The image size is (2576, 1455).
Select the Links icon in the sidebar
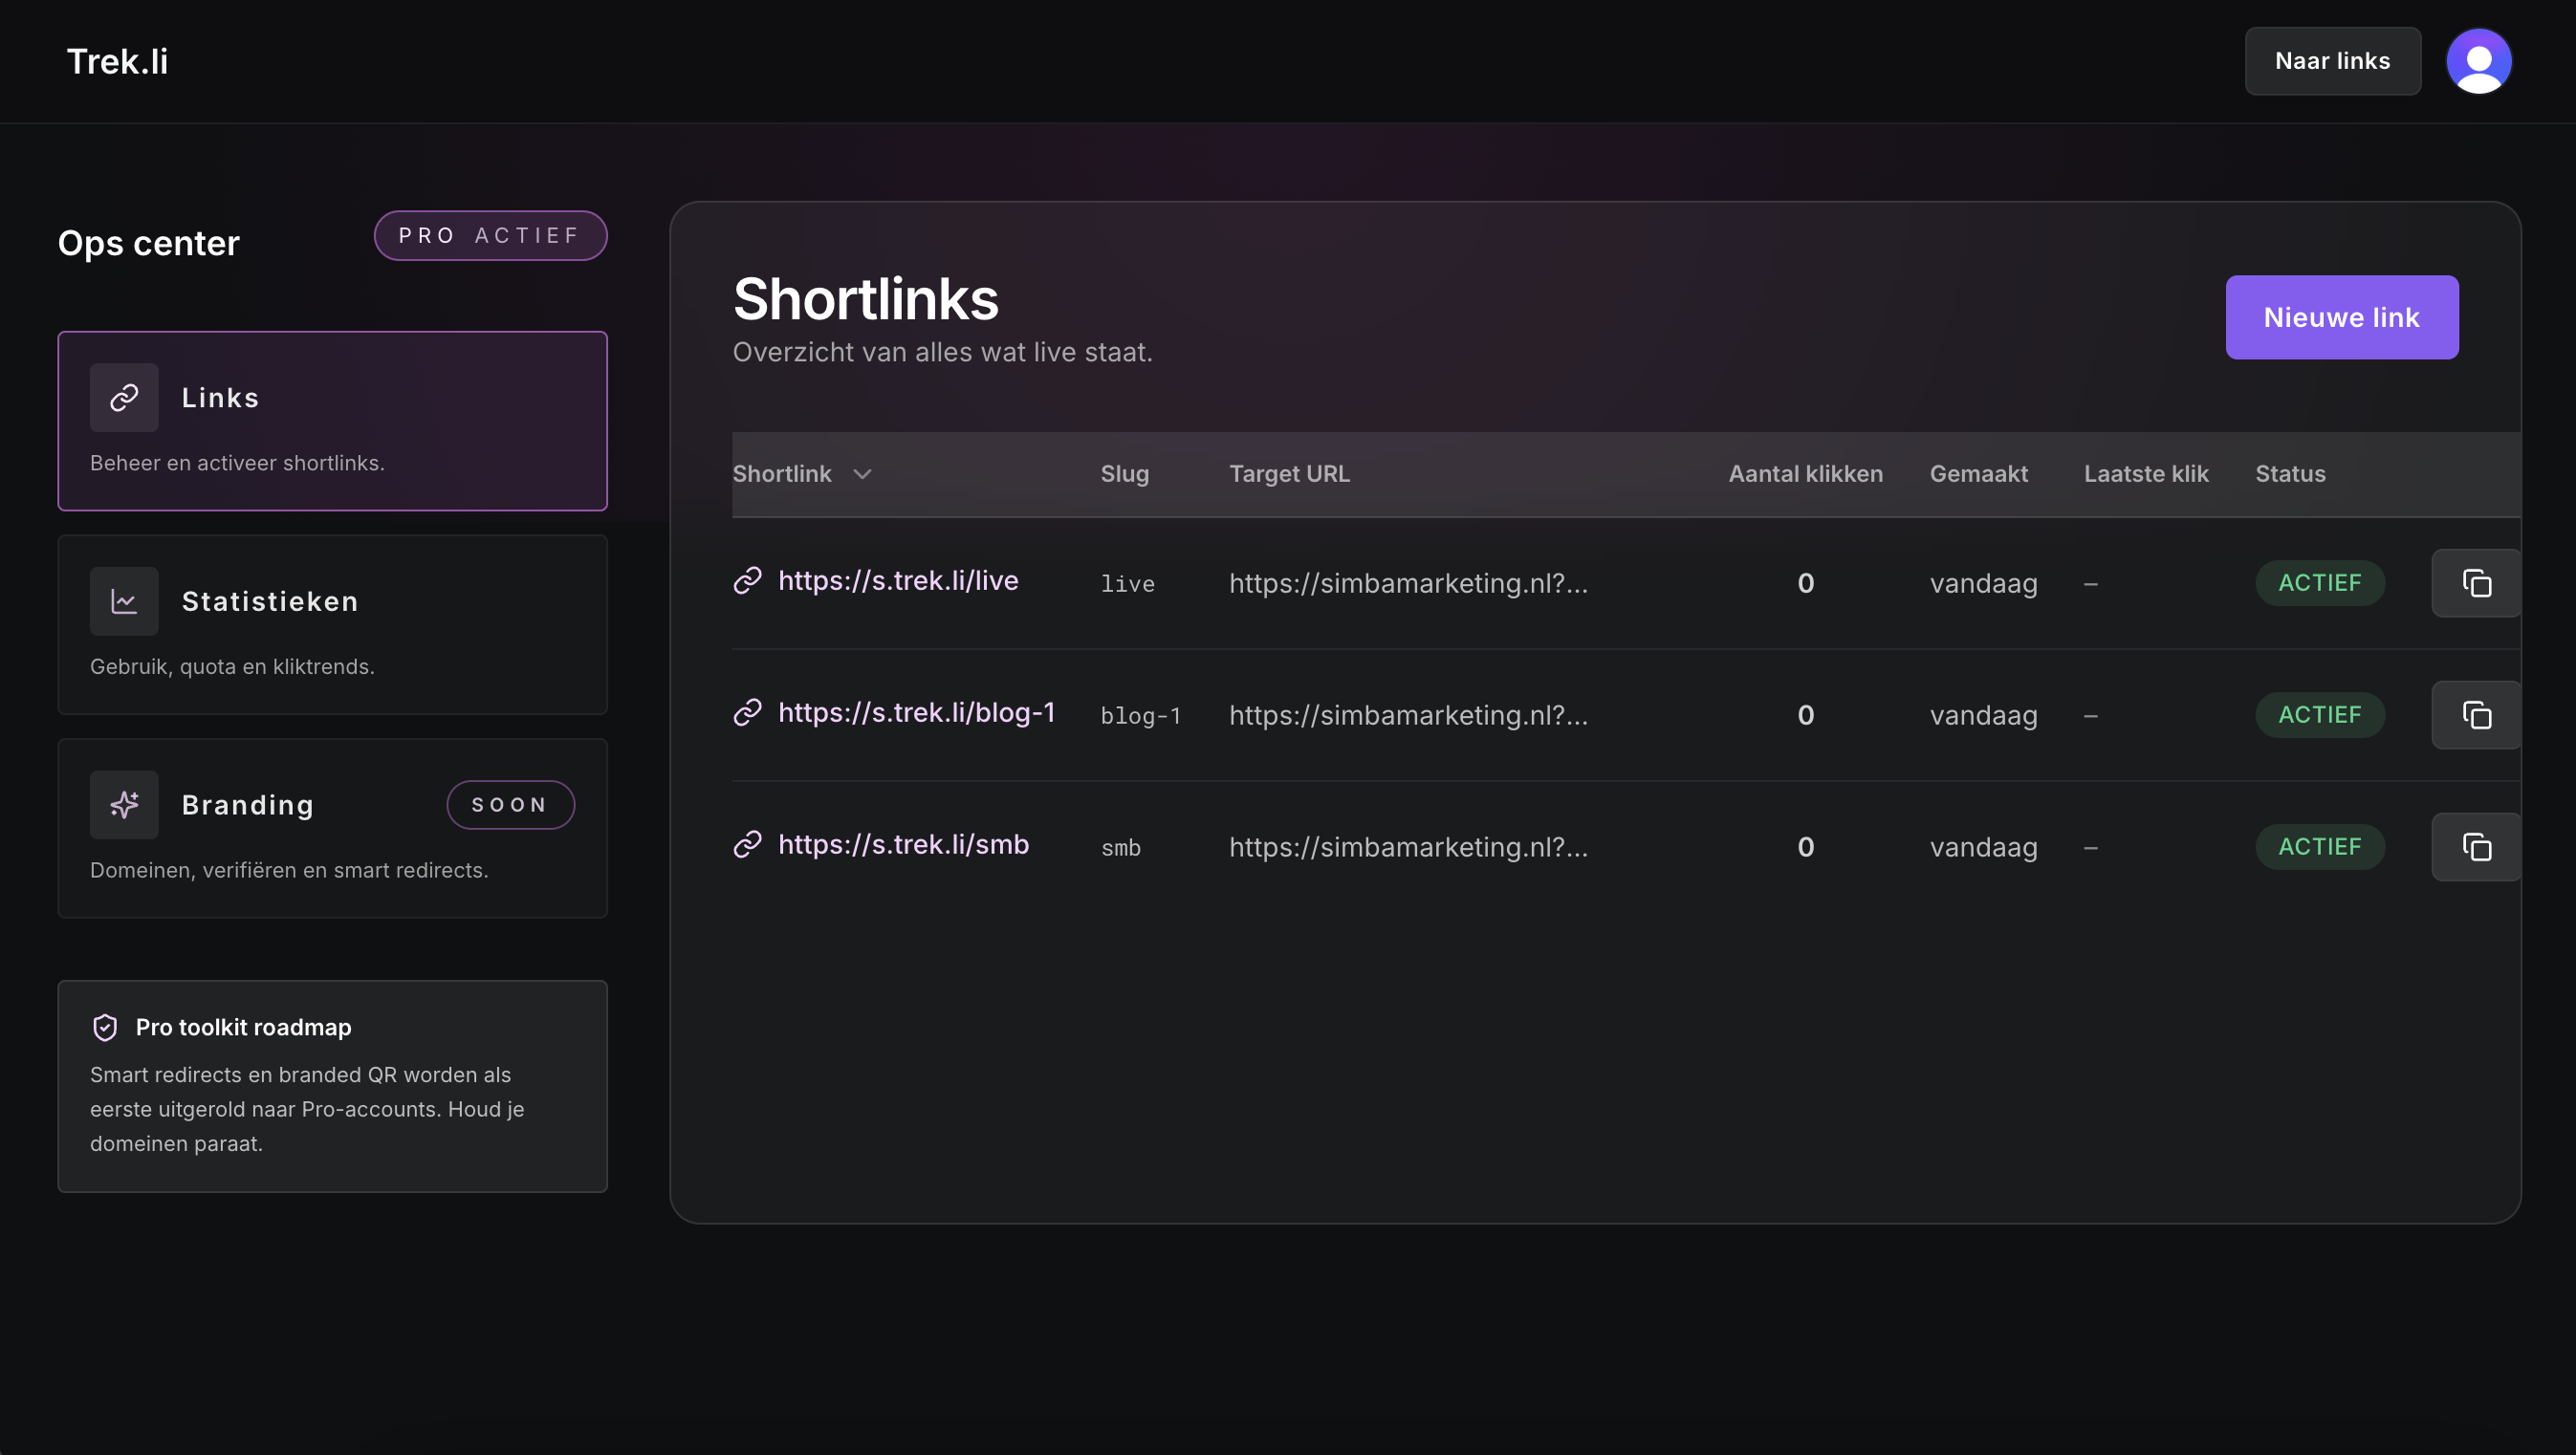123,397
